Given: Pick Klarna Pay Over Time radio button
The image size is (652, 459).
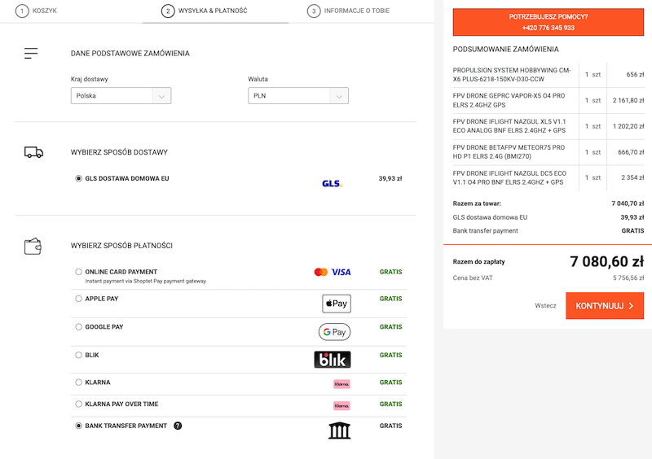Looking at the screenshot, I should (x=78, y=404).
